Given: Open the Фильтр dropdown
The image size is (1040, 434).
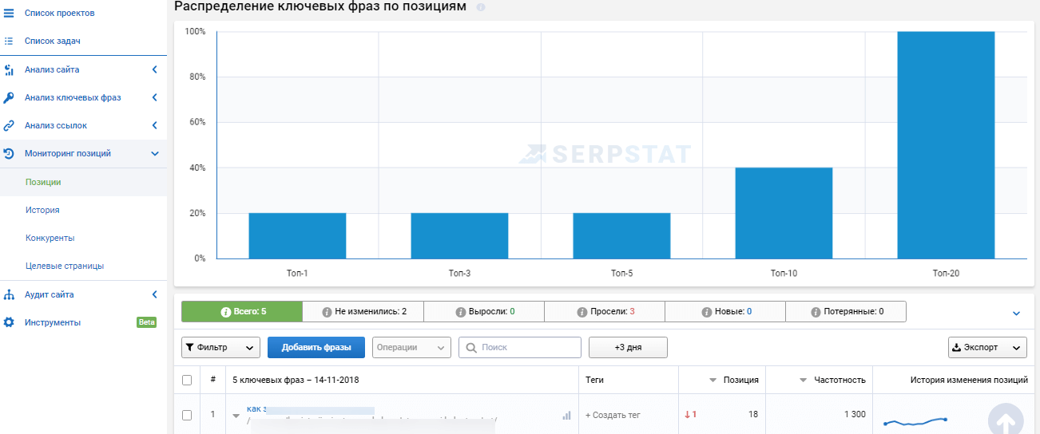Looking at the screenshot, I should 220,348.
